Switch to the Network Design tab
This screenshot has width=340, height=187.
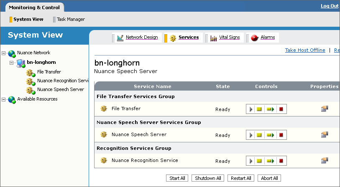click(x=141, y=38)
